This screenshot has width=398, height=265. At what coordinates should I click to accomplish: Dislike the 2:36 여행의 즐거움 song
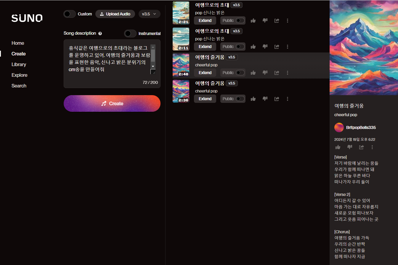265,99
